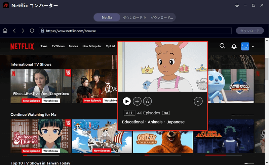Open the settings gear in title bar
269x165 pixels.
[237, 6]
